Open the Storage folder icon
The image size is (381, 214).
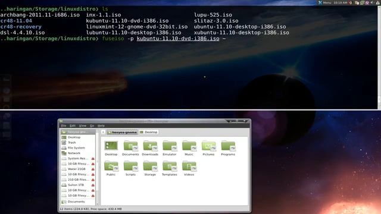tap(150, 166)
